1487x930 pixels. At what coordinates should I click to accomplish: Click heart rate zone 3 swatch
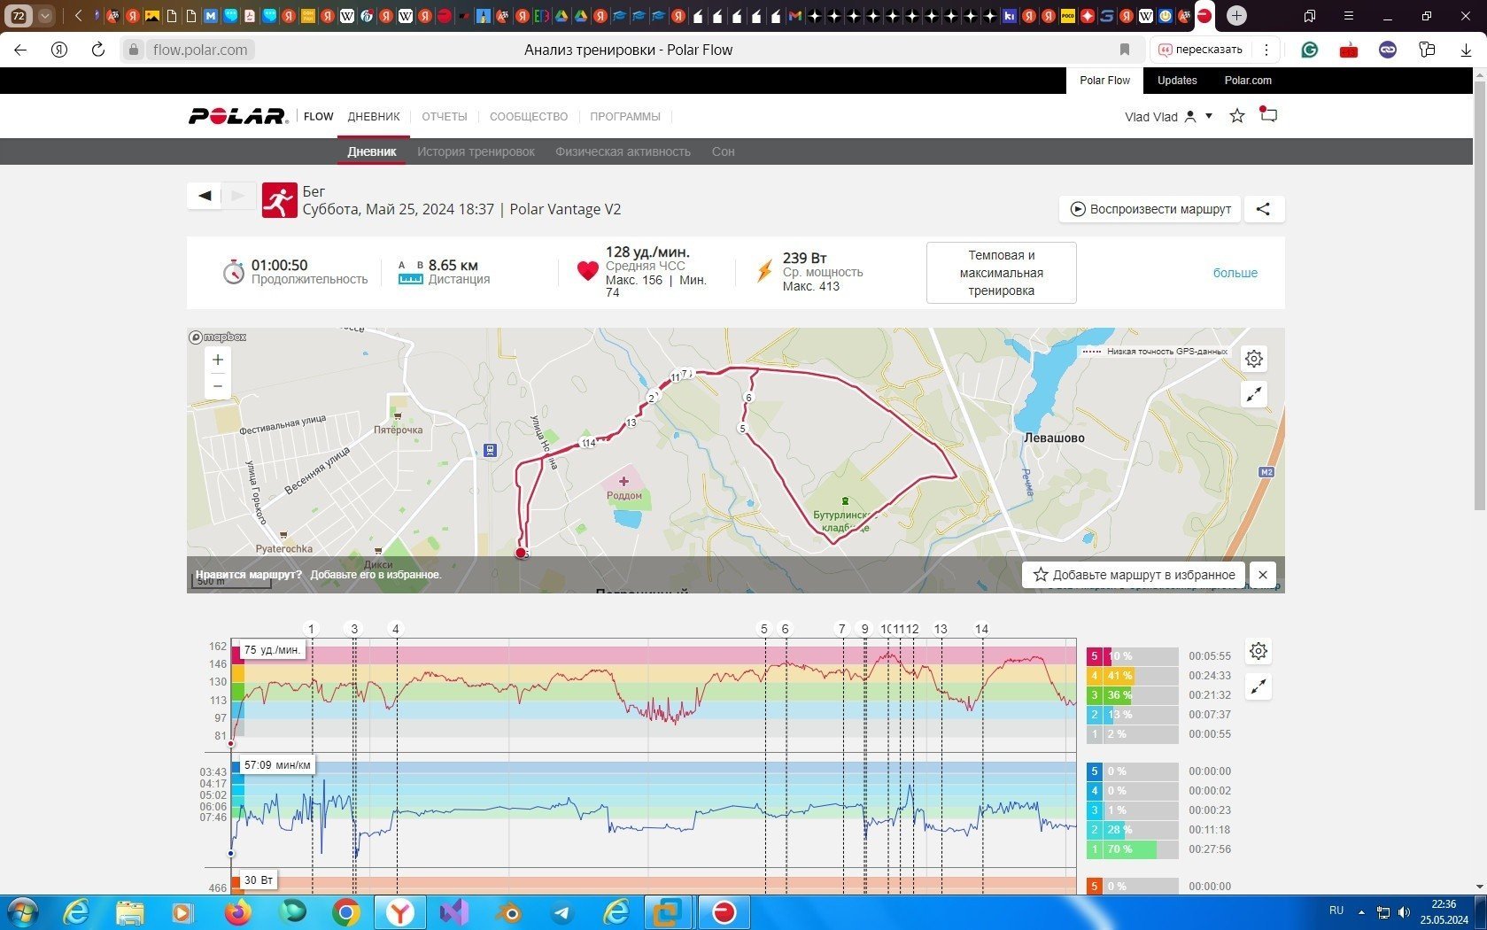1095,695
